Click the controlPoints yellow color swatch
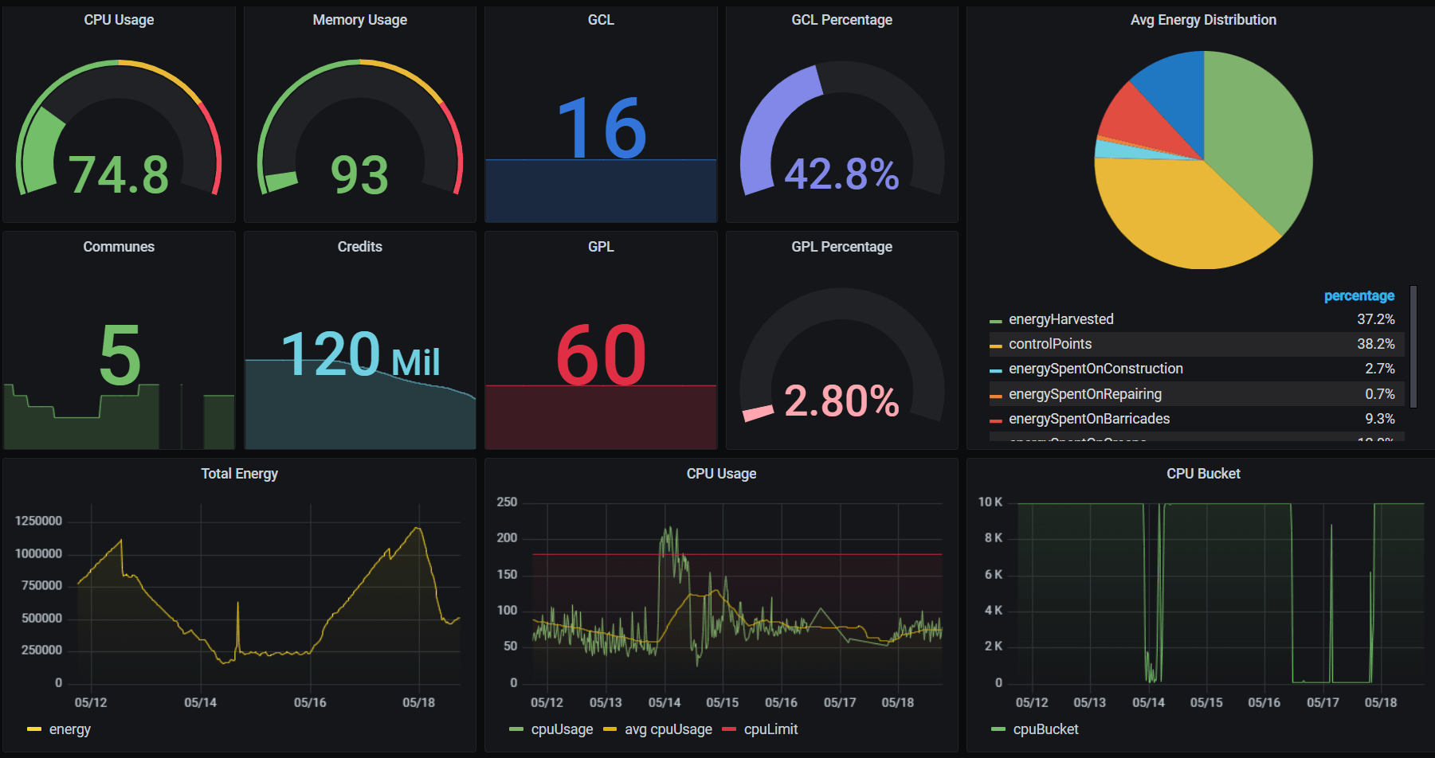 (995, 346)
